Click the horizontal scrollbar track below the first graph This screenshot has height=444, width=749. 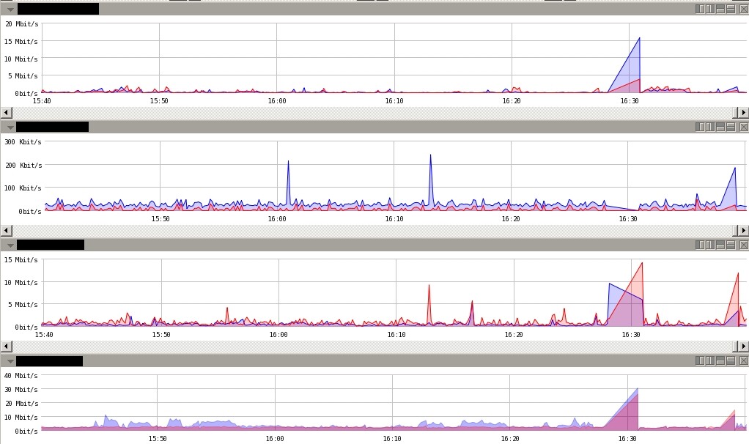(x=372, y=113)
